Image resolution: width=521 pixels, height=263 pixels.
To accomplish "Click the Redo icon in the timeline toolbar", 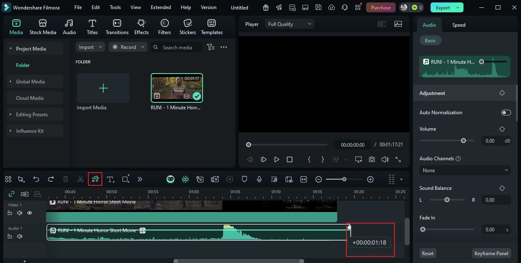I will pos(51,179).
